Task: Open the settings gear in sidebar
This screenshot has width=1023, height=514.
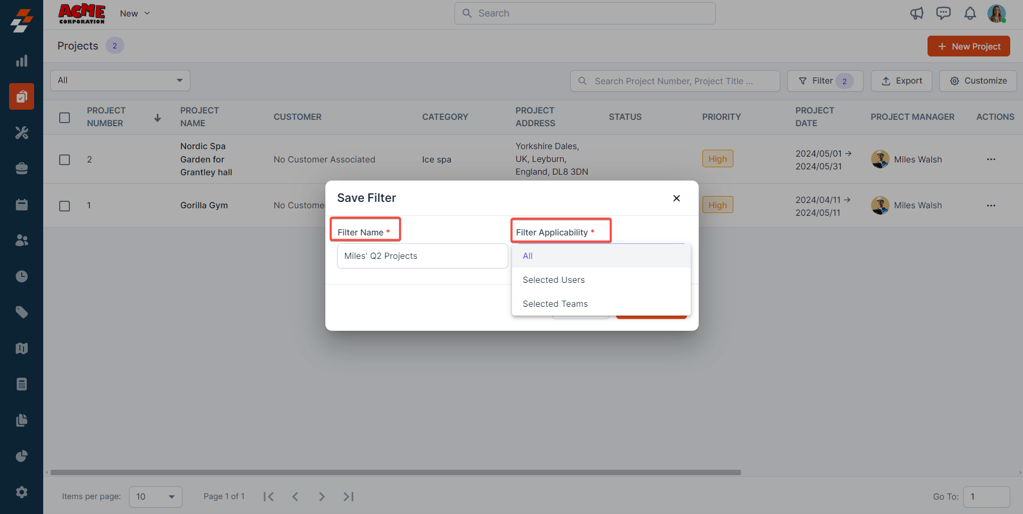Action: pyautogui.click(x=21, y=492)
